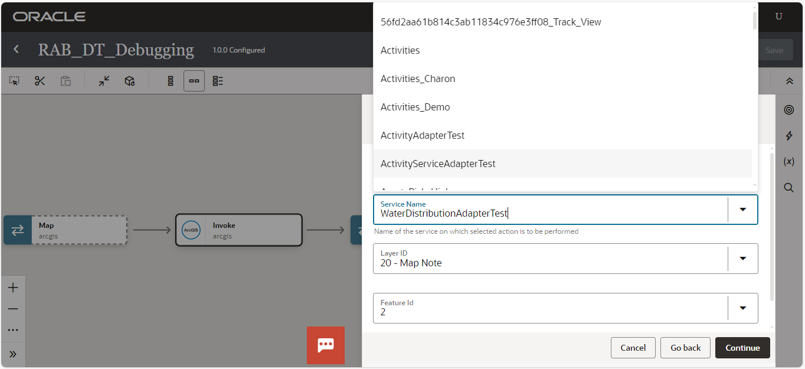Click the collapse arrows toolbar icon
805x369 pixels.
pos(104,81)
